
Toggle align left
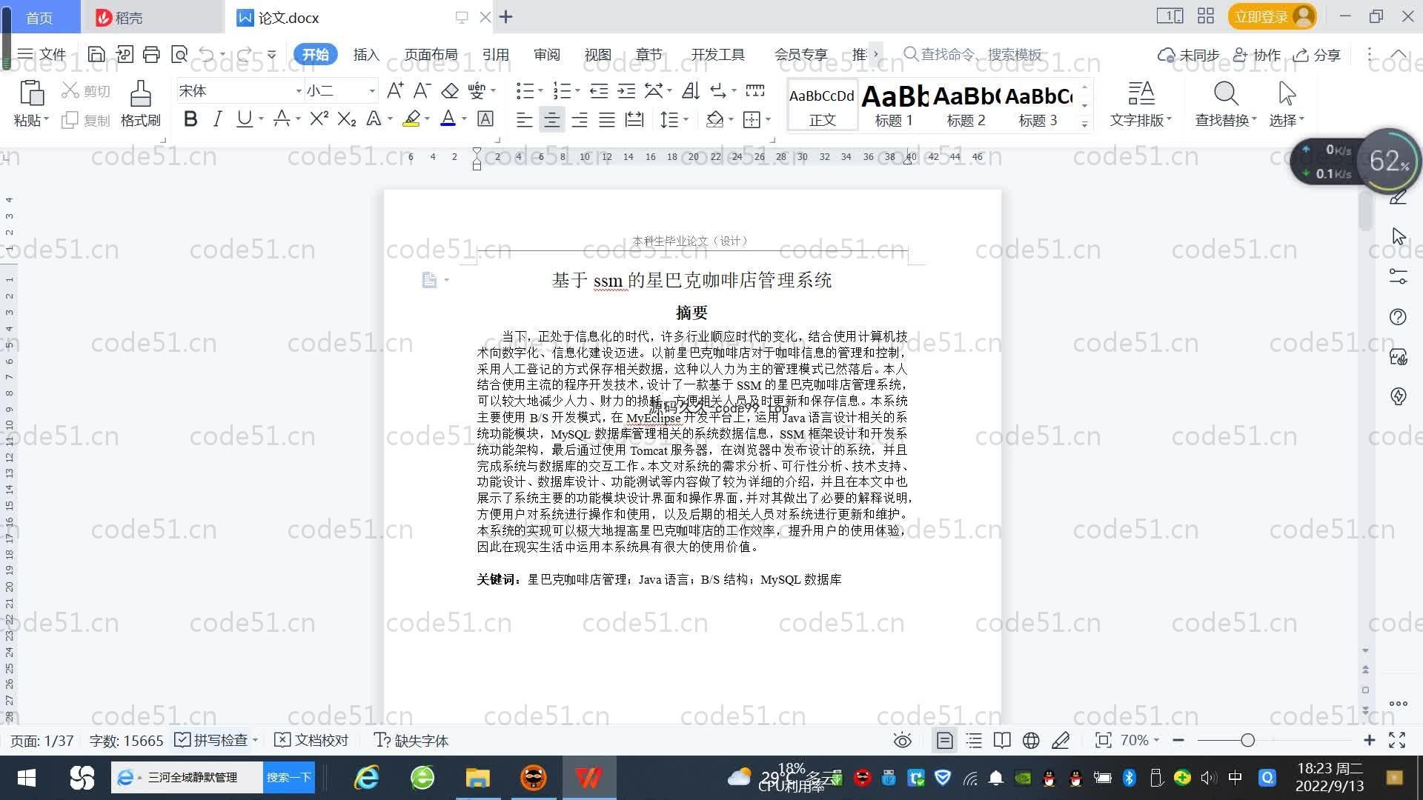[524, 119]
